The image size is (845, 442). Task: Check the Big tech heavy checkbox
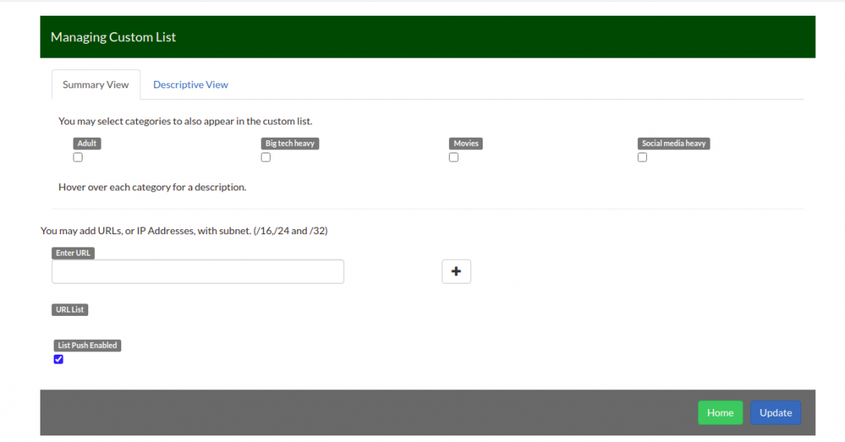pos(266,158)
